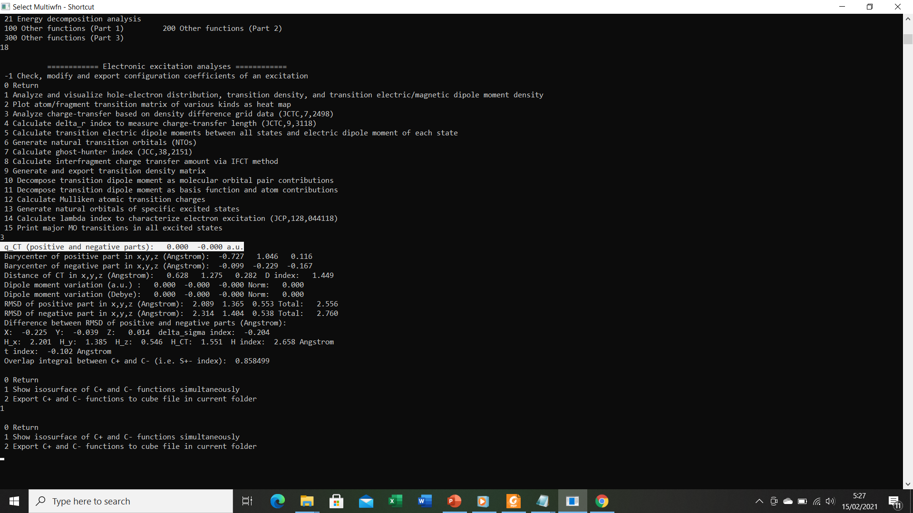Viewport: 913px width, 513px height.
Task: Open File Explorer from the taskbar
Action: coord(307,501)
